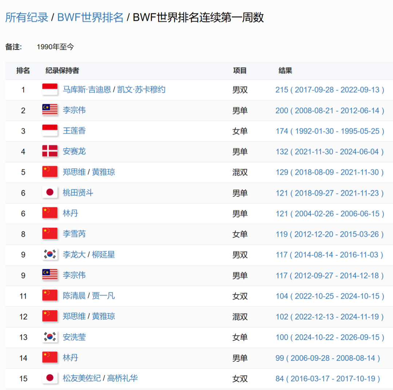This screenshot has height=390, width=393.
Task: Open result 132 (2021-11-30 - 2024-06-04)
Action: point(330,151)
